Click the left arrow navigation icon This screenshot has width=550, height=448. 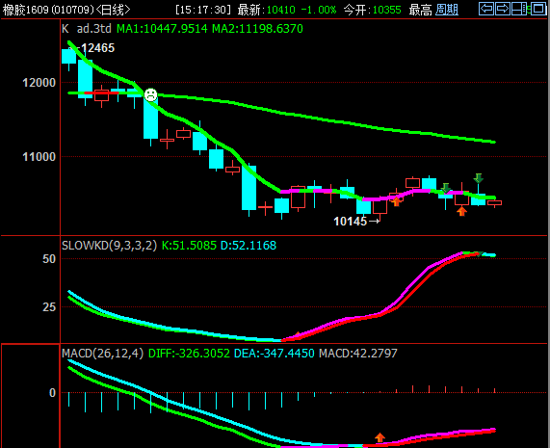[486, 9]
